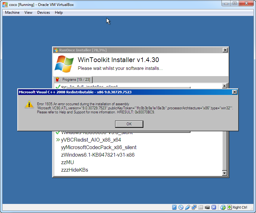Click the hard disk activity indicator icon
The height and width of the screenshot is (213, 256).
174,207
